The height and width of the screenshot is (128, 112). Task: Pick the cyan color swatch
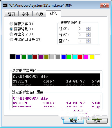coord(75,57)
